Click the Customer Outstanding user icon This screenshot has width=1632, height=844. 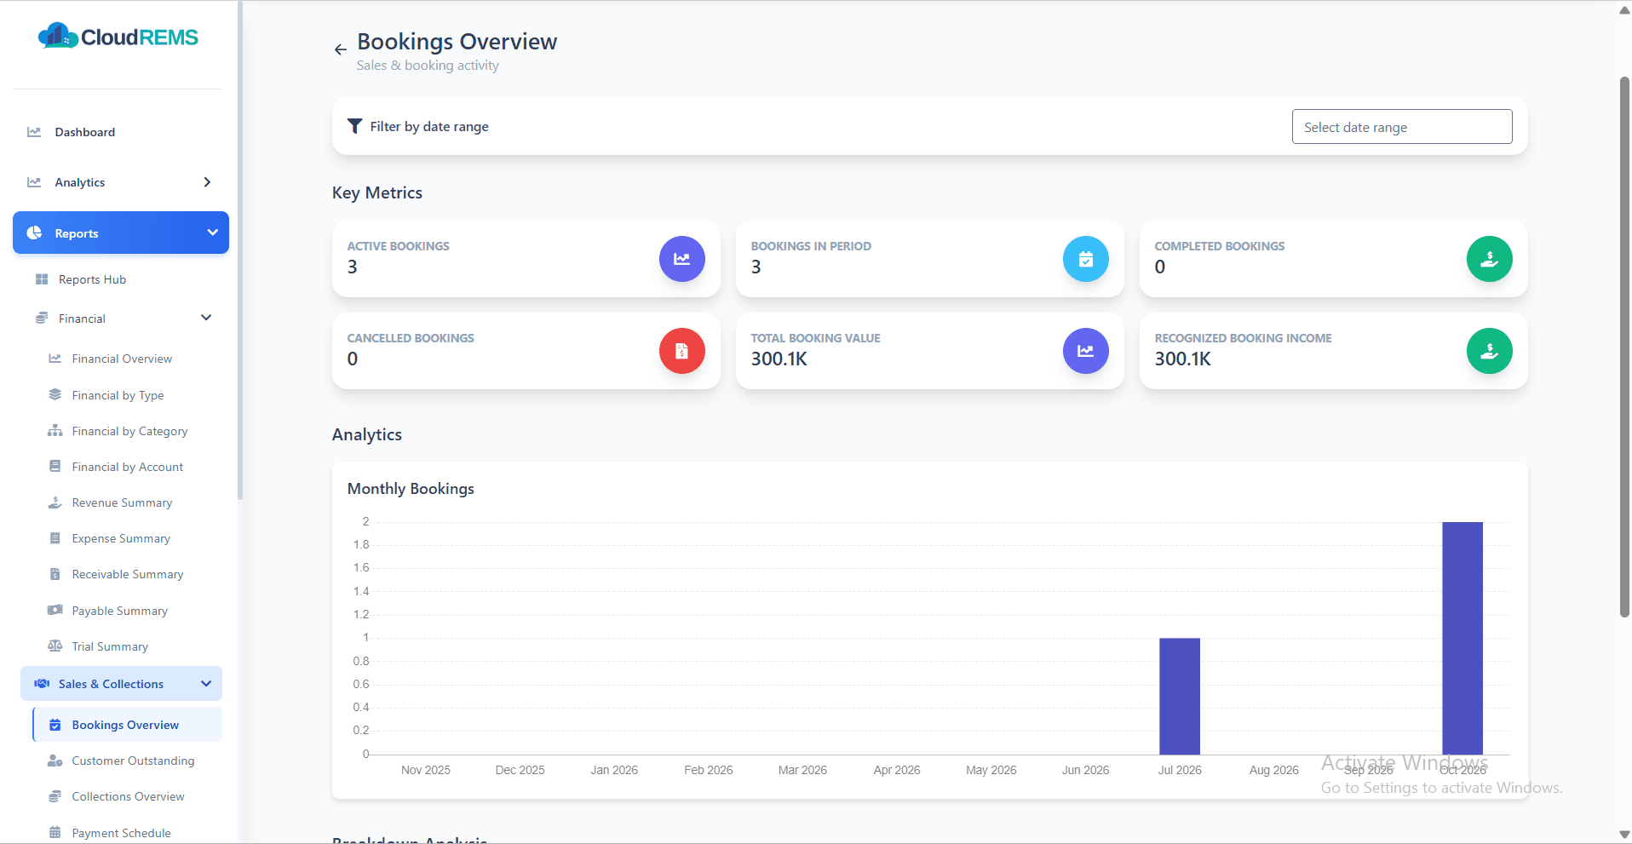pos(55,761)
